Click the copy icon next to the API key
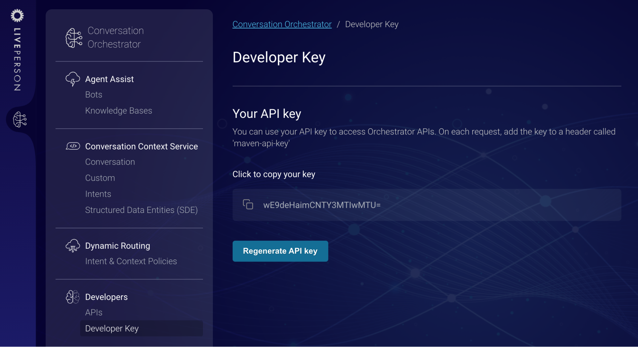 click(248, 204)
